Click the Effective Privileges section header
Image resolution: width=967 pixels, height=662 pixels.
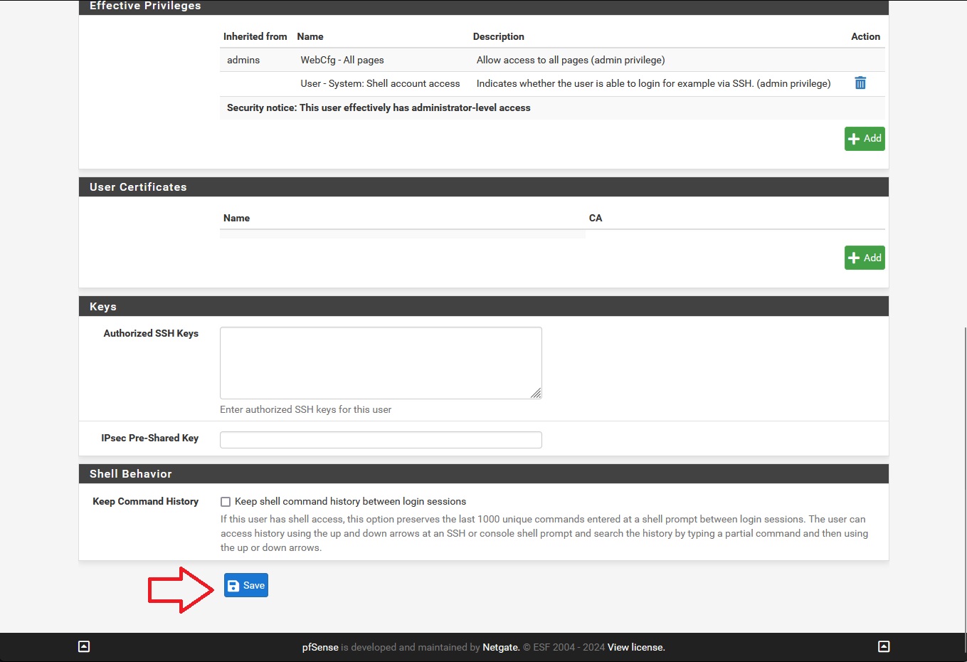coord(484,6)
